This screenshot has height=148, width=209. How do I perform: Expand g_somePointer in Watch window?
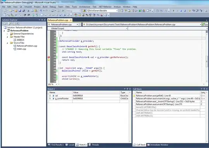click(50, 98)
